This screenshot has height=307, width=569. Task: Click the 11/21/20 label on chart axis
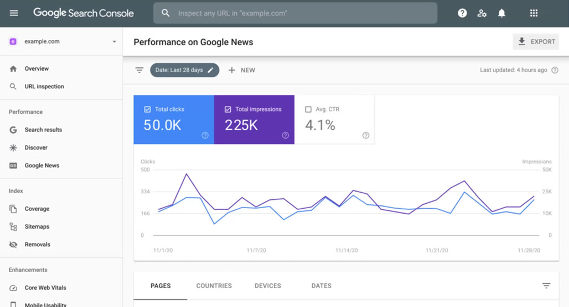pos(437,251)
